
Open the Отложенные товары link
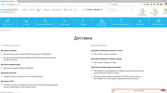[x=155, y=14]
